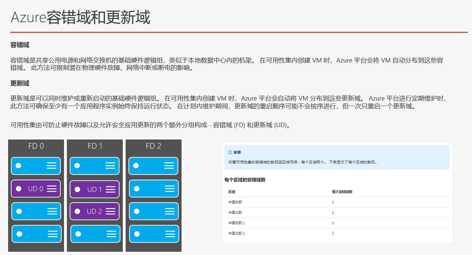Click the slide title Azure容错域和更新域
472x255 pixels.
click(80, 18)
